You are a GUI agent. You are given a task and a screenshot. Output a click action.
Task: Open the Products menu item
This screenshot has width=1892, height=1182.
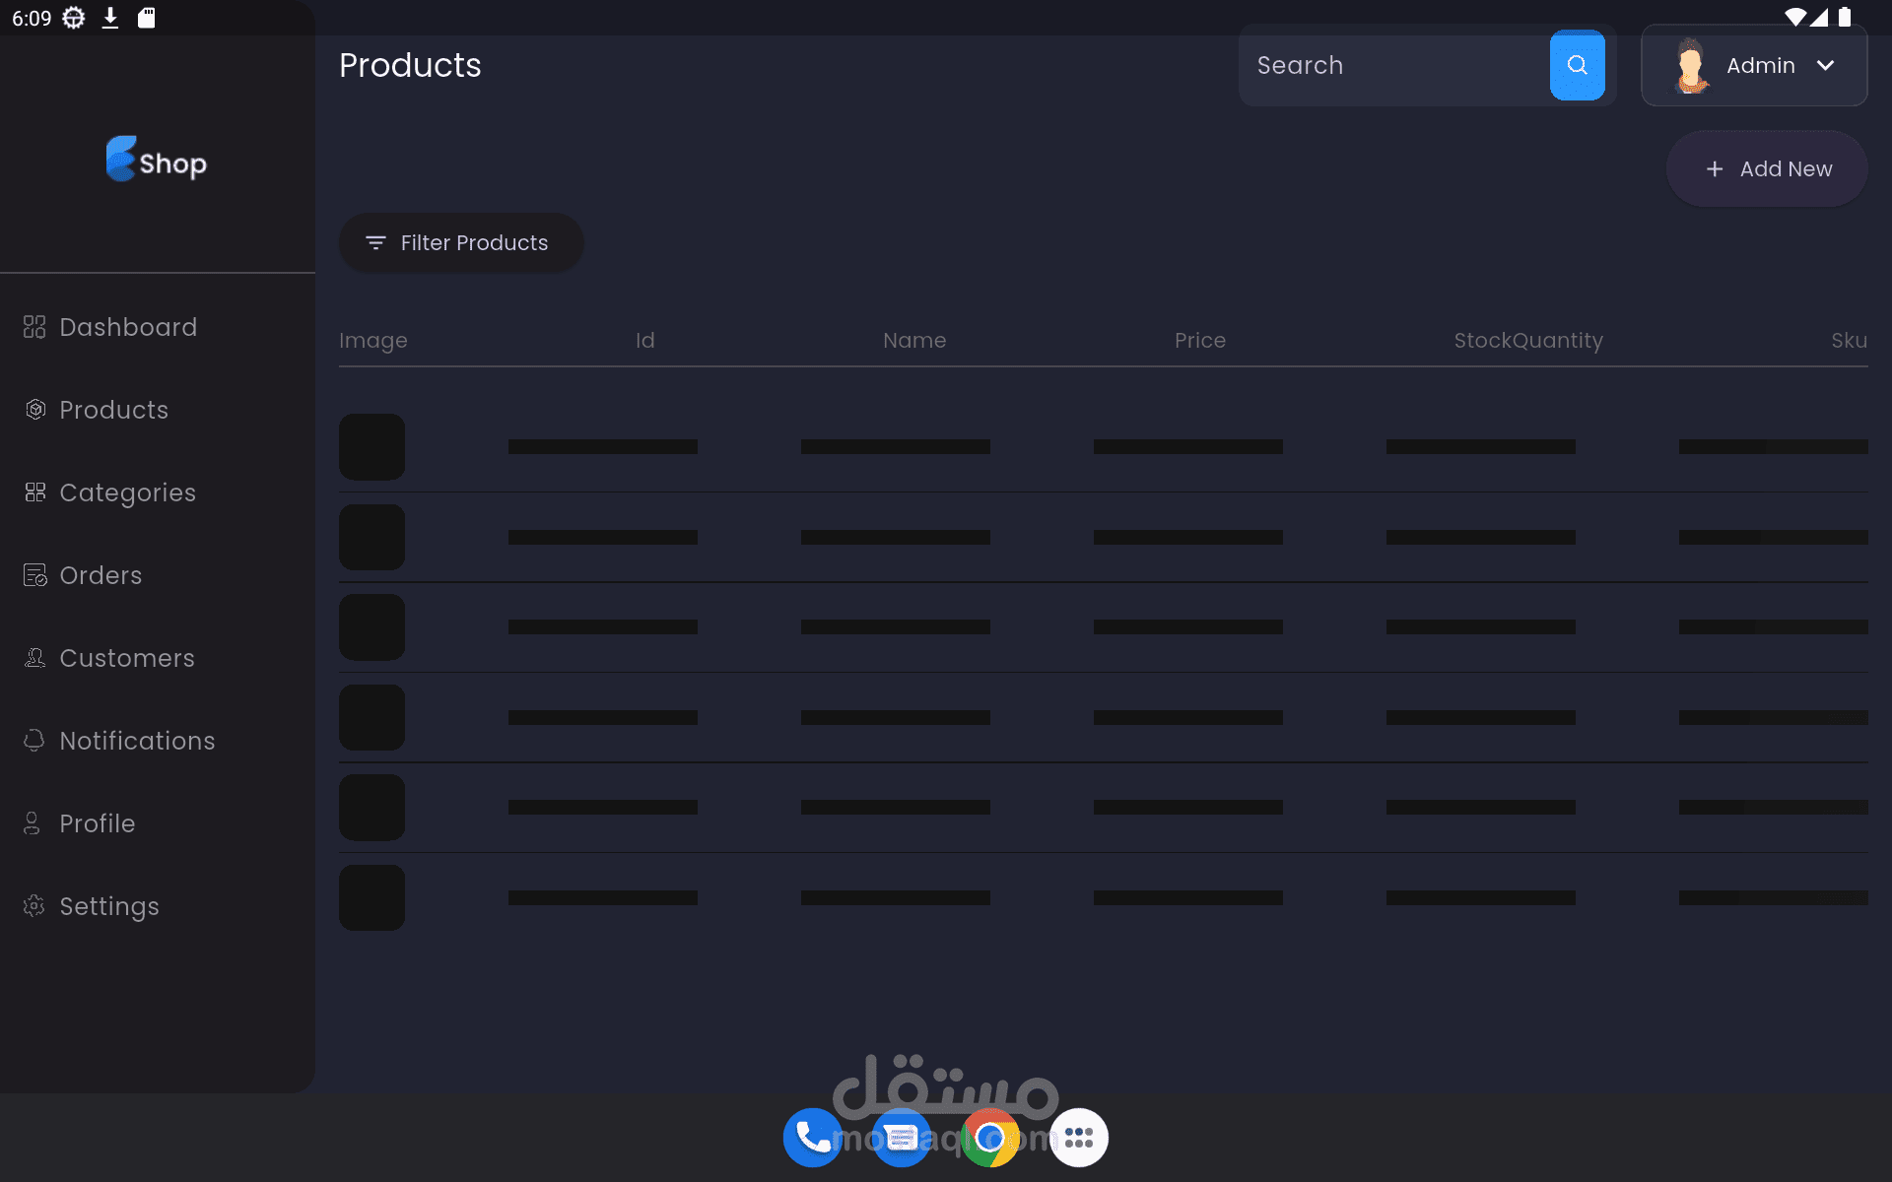pos(113,410)
